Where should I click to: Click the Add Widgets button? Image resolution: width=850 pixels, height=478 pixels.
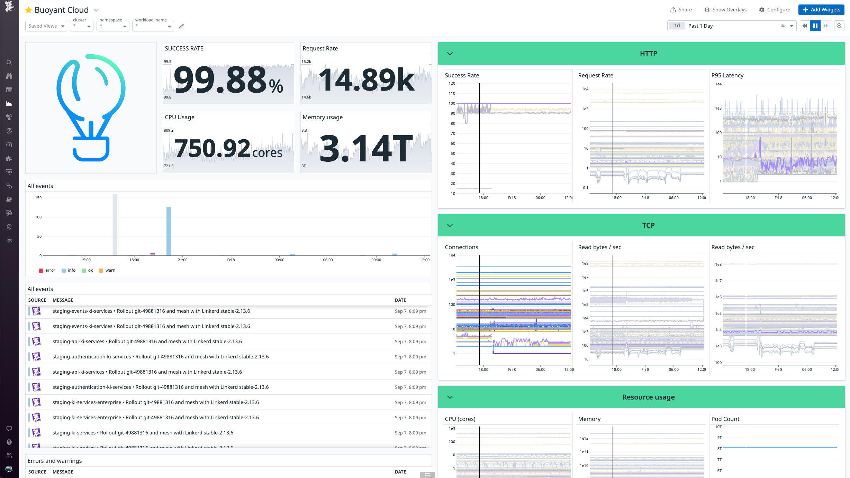point(821,10)
